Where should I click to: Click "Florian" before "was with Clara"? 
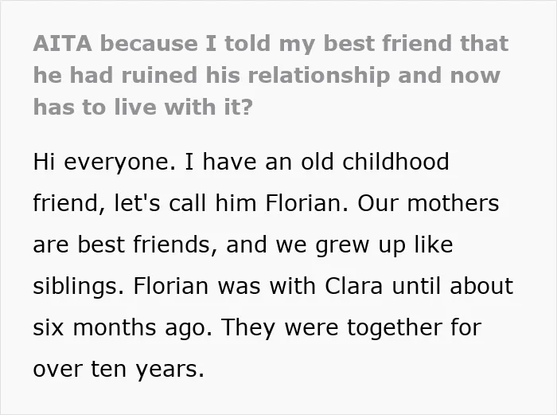pyautogui.click(x=170, y=286)
